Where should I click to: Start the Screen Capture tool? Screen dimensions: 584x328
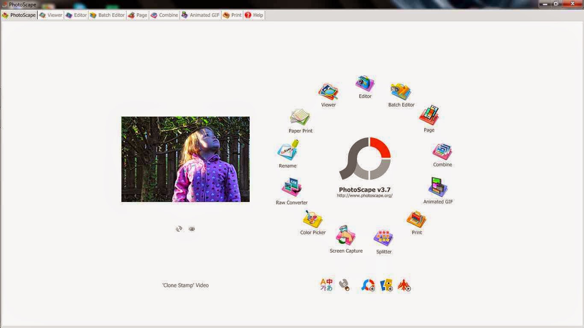pyautogui.click(x=346, y=235)
